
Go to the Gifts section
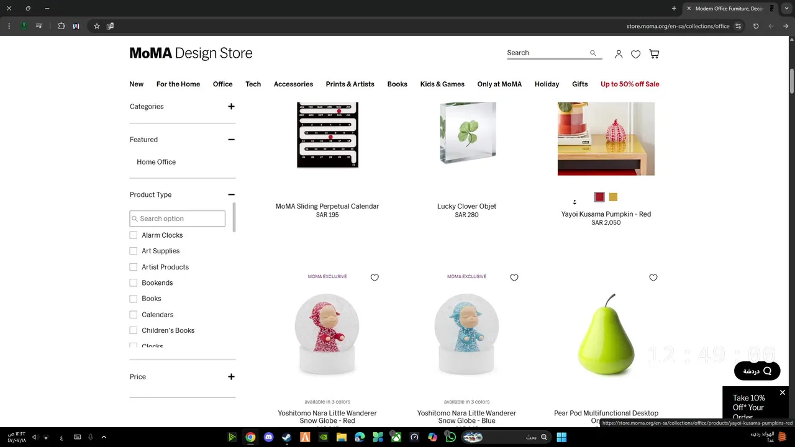point(580,84)
